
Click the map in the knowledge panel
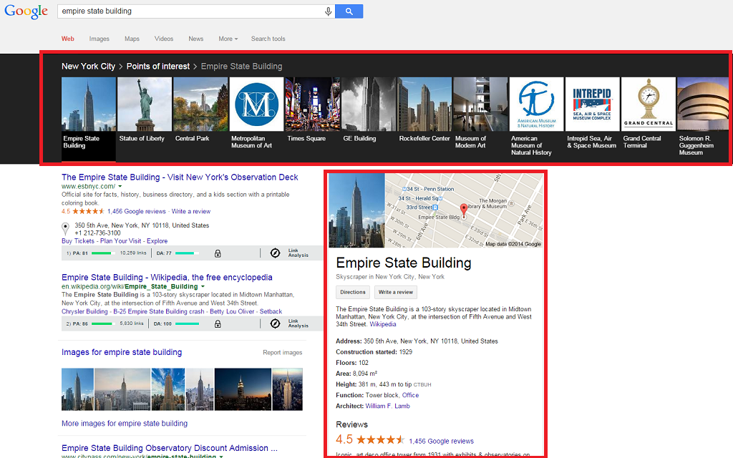point(464,210)
